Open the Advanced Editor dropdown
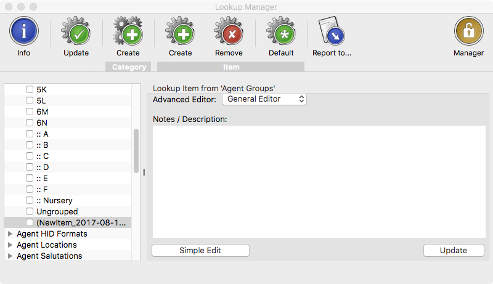 click(264, 99)
